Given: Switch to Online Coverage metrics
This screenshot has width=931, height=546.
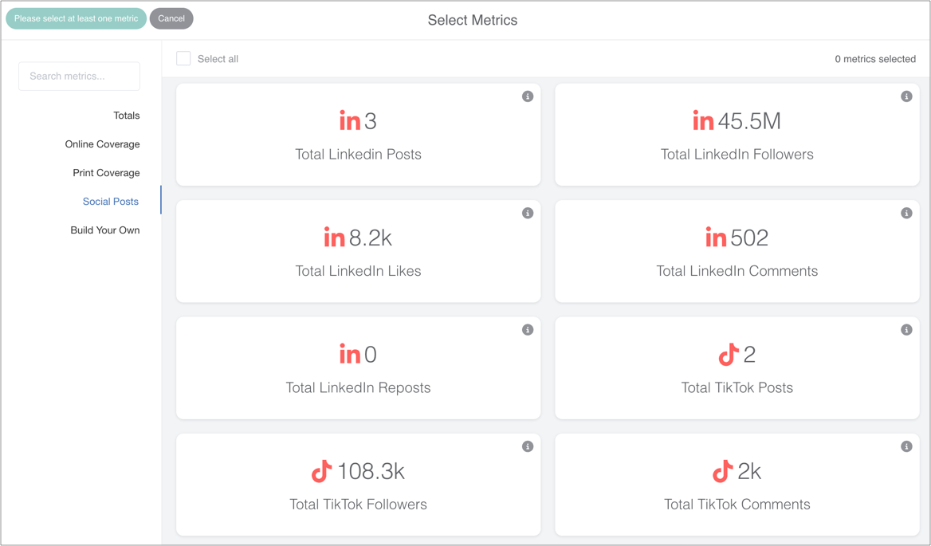Looking at the screenshot, I should click(102, 144).
